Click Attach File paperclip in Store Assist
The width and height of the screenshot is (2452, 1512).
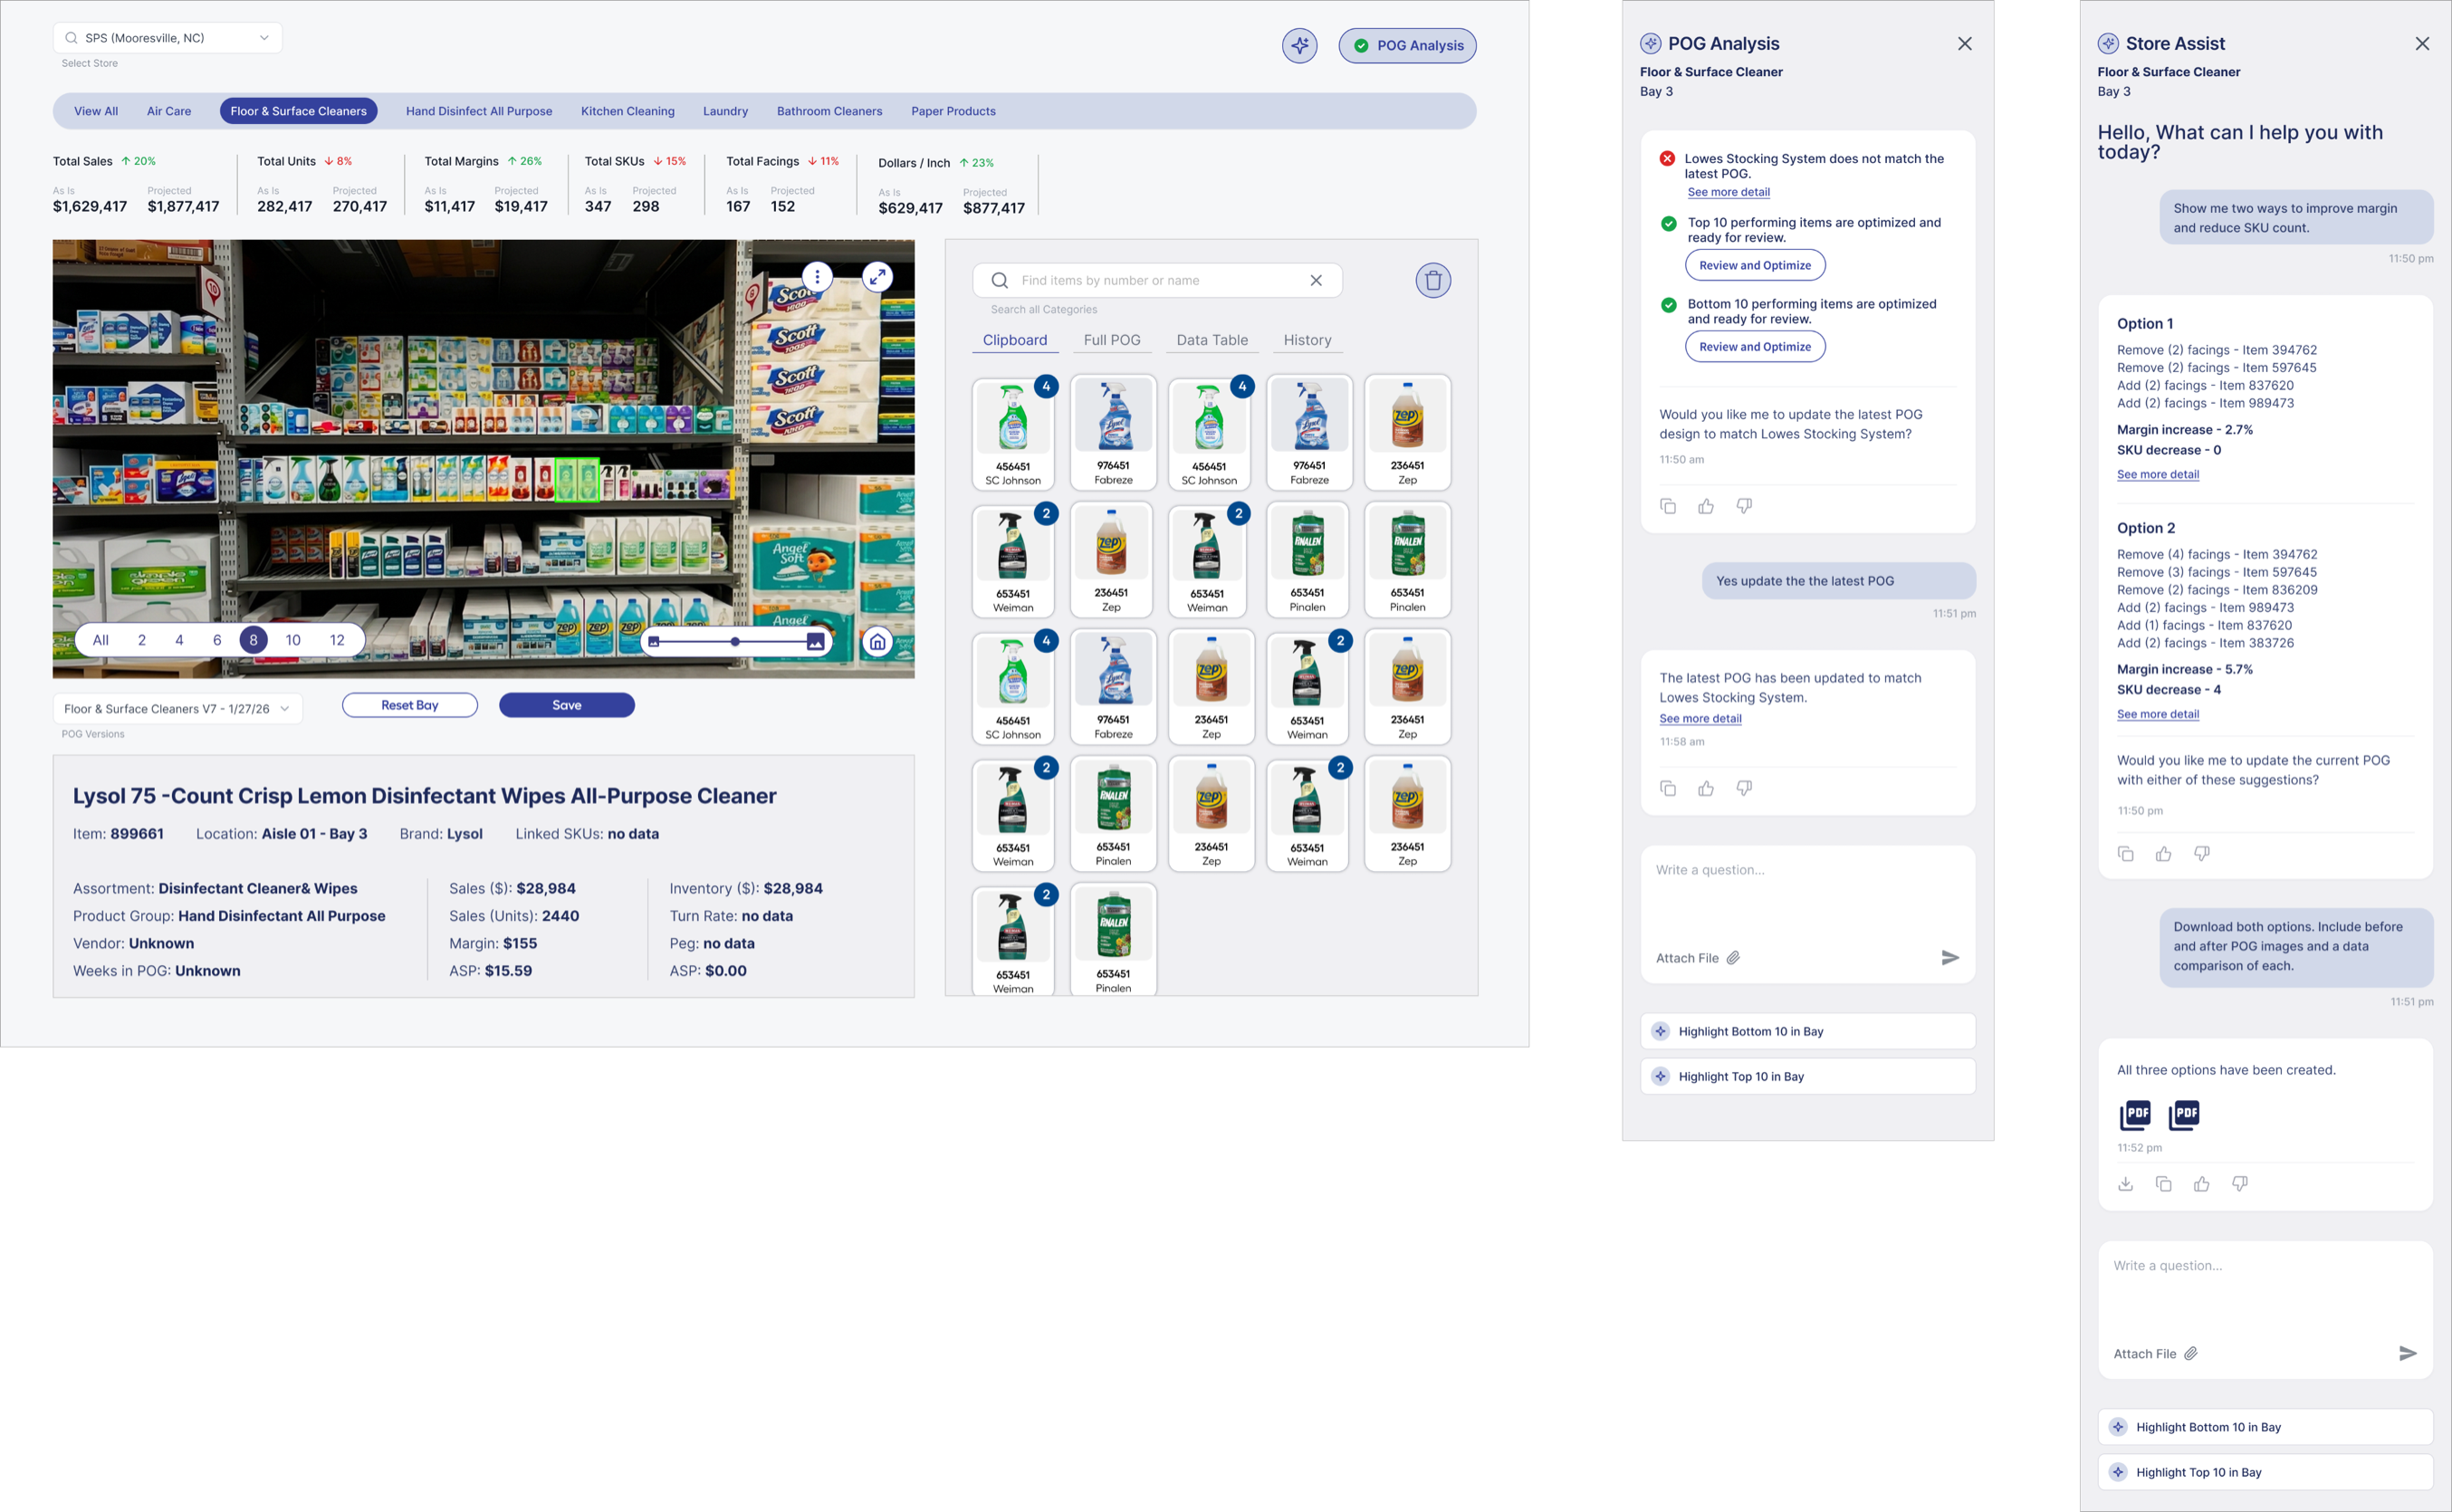click(2191, 1354)
